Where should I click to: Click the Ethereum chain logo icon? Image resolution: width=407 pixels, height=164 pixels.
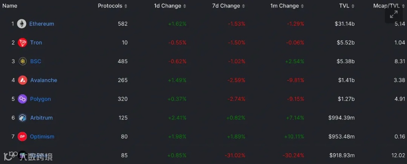pyautogui.click(x=22, y=24)
